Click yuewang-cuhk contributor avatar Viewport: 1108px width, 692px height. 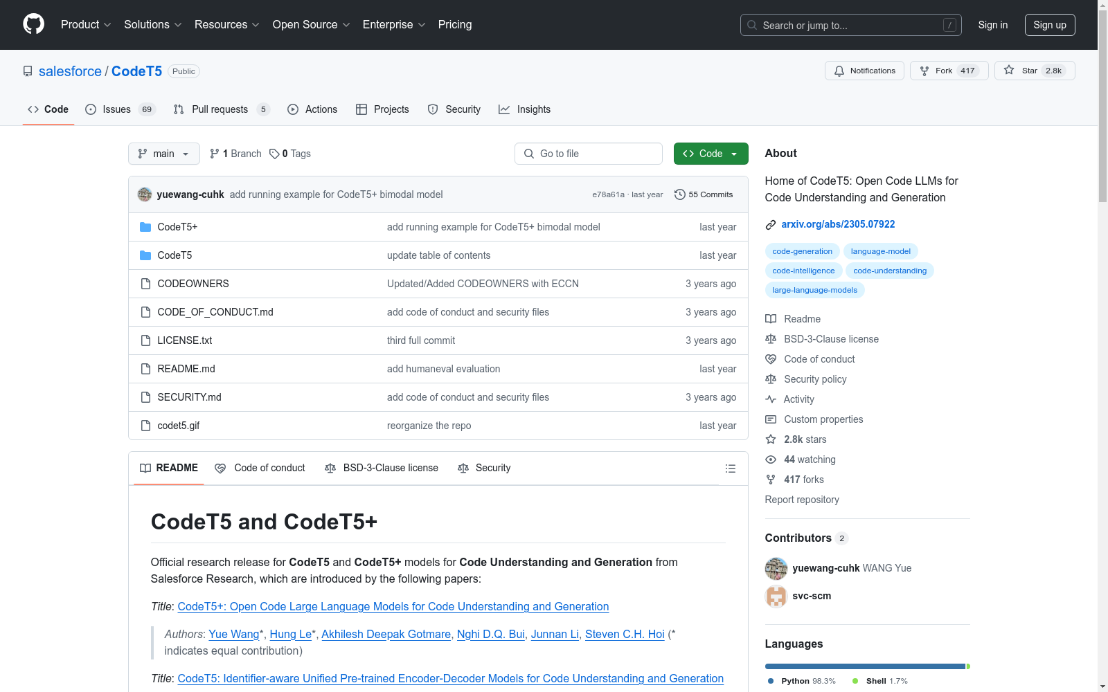(776, 568)
